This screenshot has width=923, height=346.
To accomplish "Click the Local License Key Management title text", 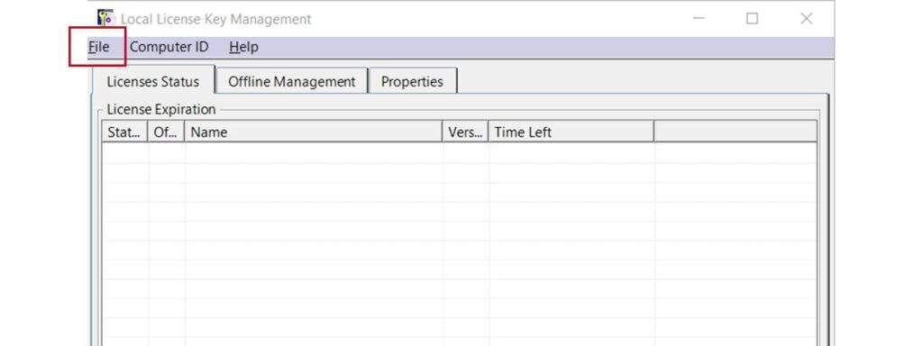I will [x=216, y=19].
